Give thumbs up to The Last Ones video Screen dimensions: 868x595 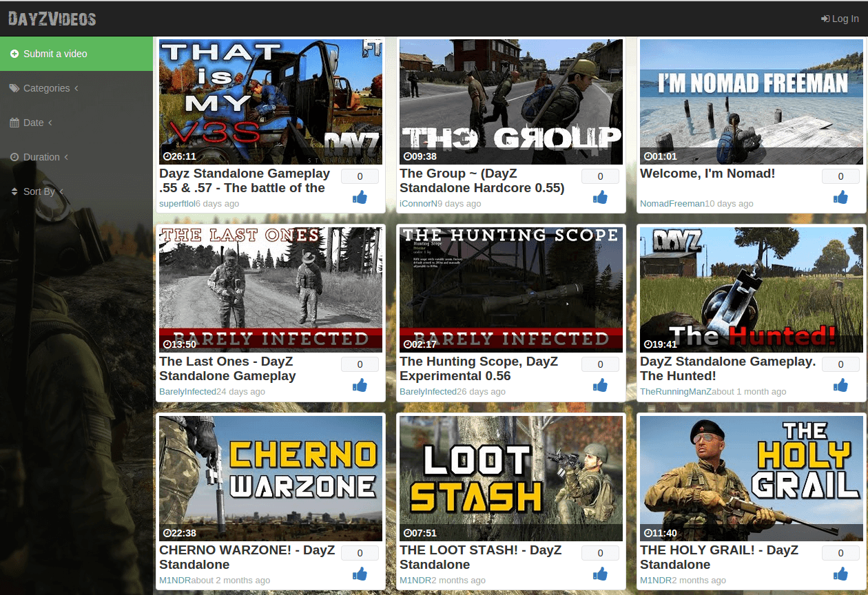[x=360, y=386]
